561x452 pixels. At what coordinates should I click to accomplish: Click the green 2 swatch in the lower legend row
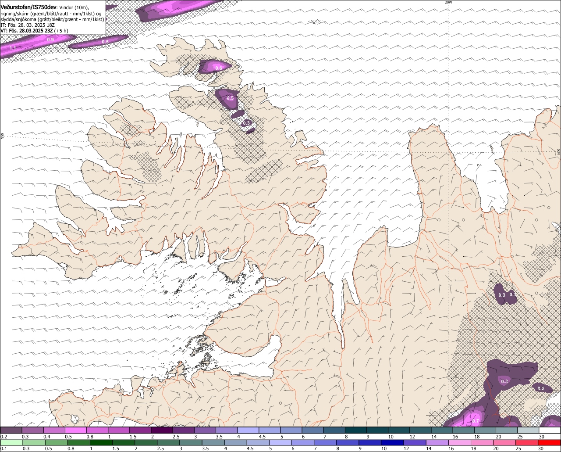pyautogui.click(x=147, y=442)
